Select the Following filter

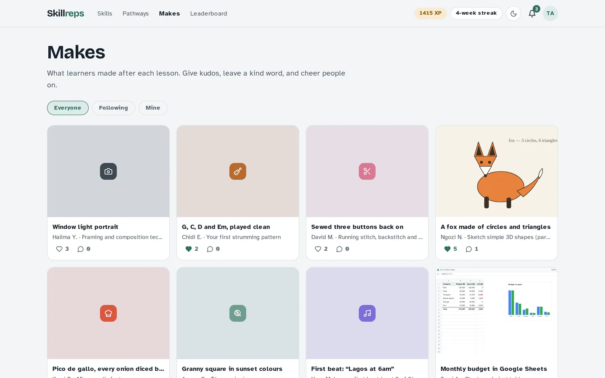coord(113,108)
